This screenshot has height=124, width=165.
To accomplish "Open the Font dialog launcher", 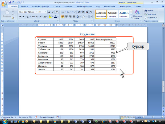I will tap(58, 21).
